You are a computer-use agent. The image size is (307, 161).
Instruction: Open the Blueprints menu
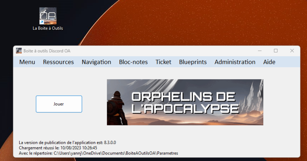click(193, 62)
